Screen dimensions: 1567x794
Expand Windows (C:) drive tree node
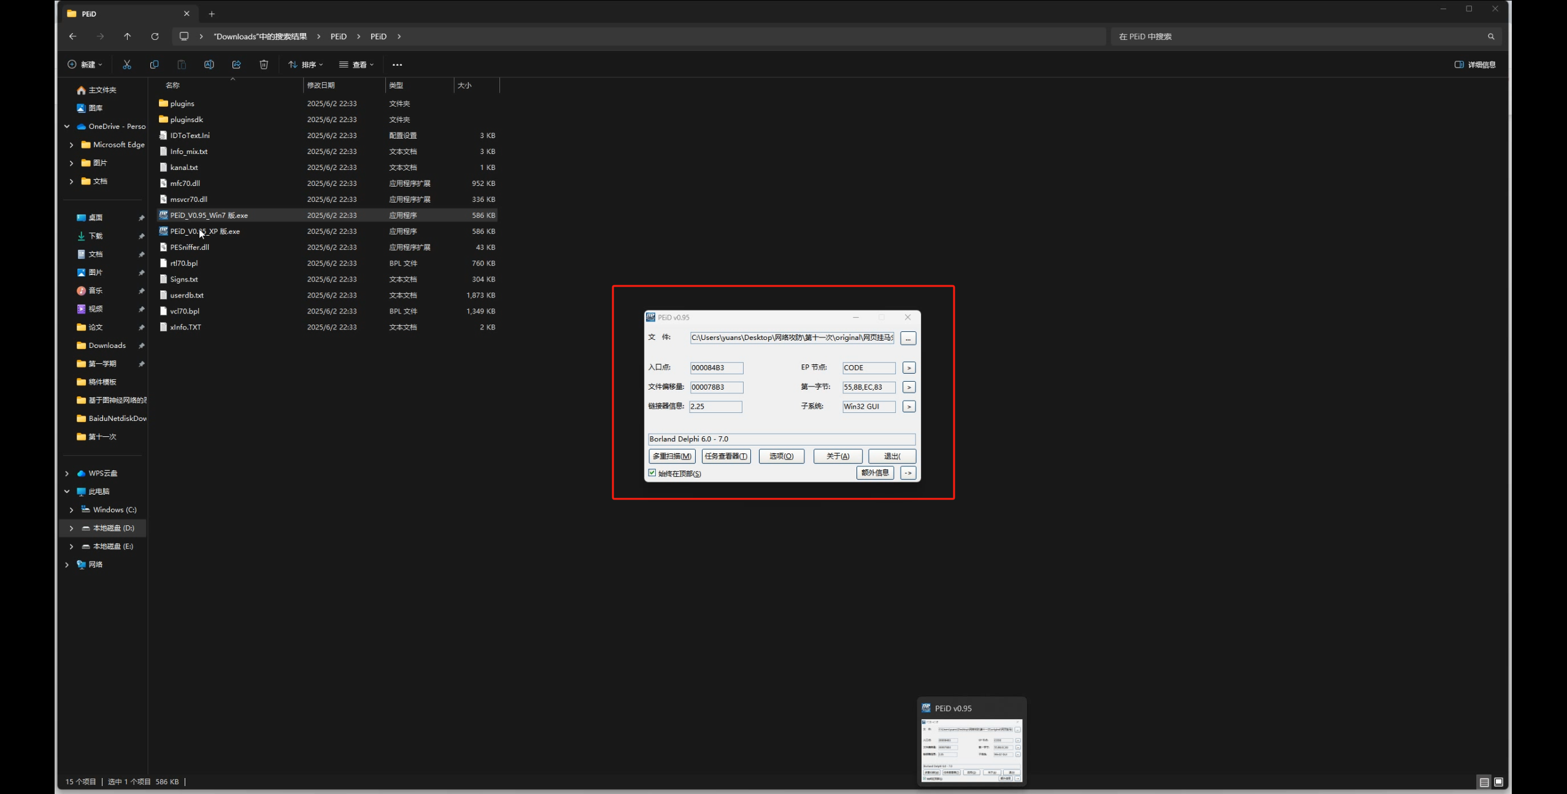coord(71,510)
